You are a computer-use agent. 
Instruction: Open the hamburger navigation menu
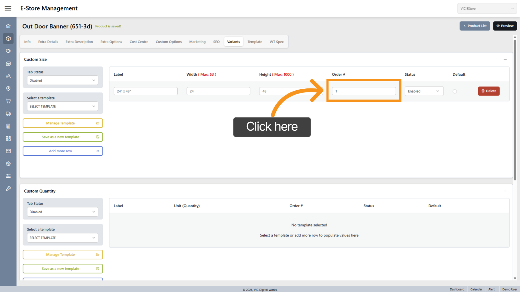point(8,8)
